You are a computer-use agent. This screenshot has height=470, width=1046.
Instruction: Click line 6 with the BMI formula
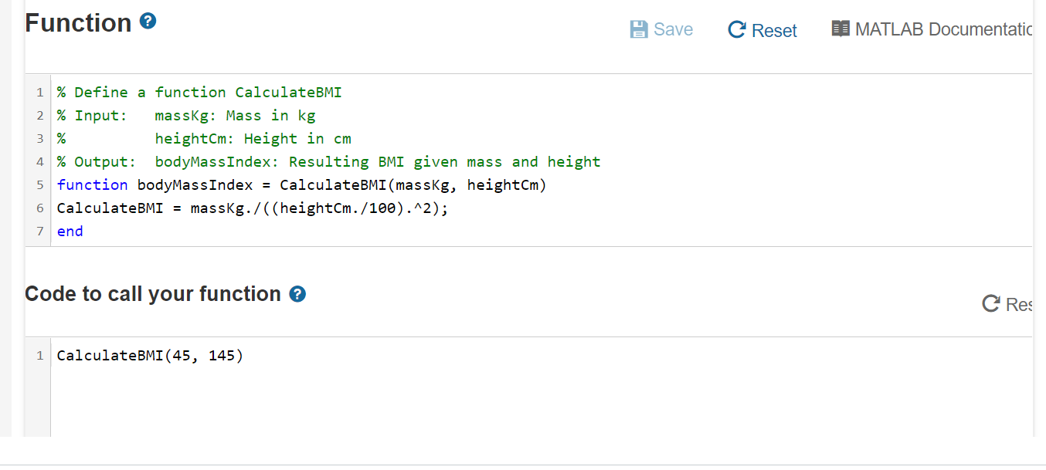[x=253, y=208]
